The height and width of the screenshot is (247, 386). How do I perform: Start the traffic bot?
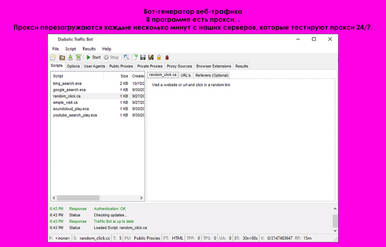94,57
